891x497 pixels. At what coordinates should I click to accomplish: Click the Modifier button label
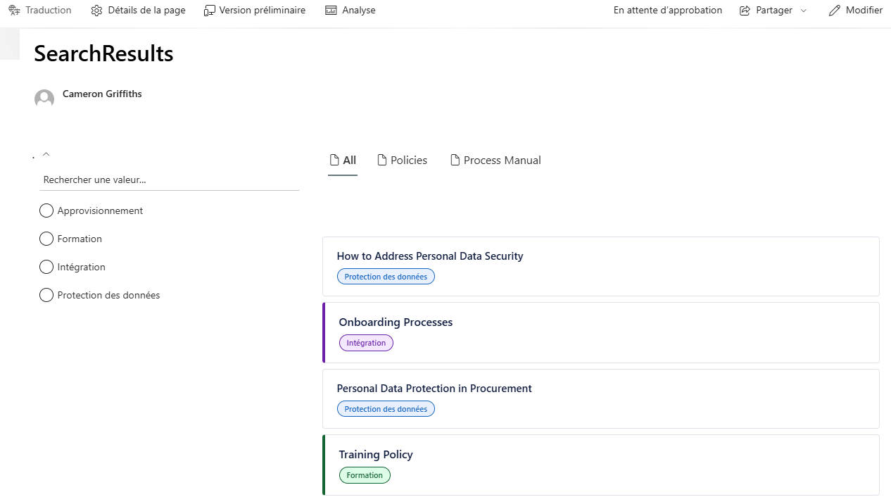[864, 11]
